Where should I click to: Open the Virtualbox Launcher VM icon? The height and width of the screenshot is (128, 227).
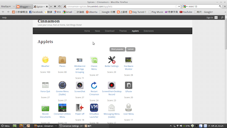(94, 107)
